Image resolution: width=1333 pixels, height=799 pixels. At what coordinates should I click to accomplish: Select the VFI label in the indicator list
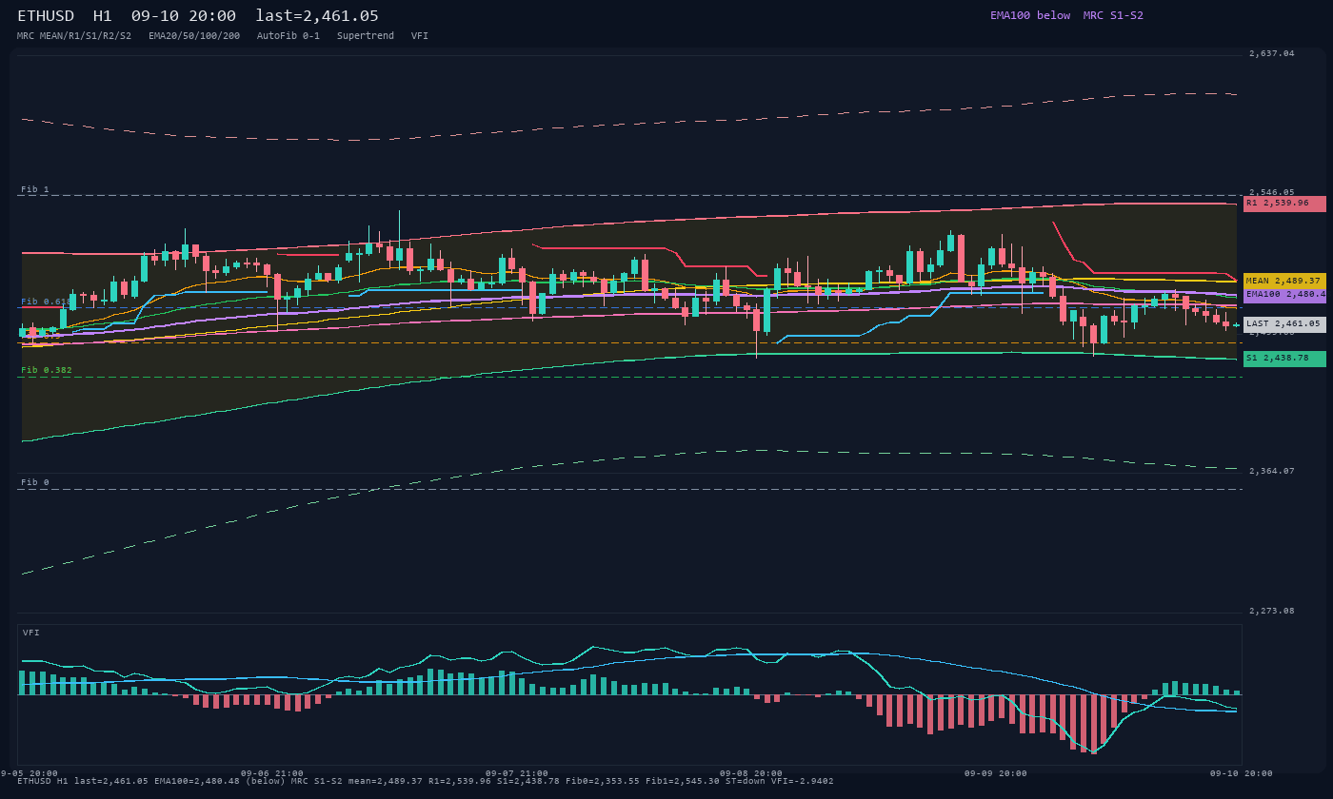(420, 35)
